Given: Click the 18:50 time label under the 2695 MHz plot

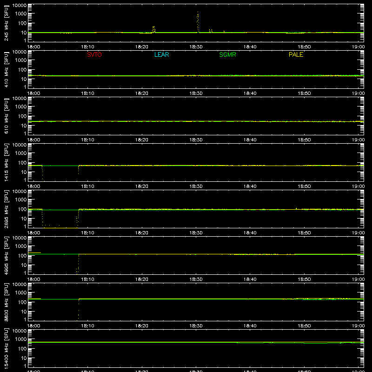Looking at the screenshot, I should tap(304, 233).
